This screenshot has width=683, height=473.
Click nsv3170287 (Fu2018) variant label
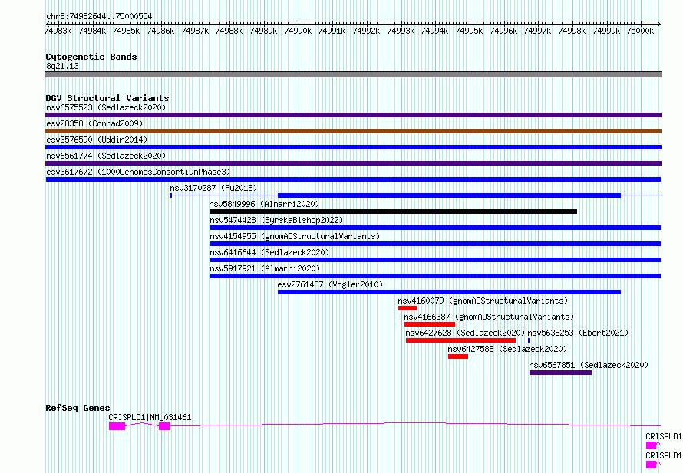[x=213, y=188]
